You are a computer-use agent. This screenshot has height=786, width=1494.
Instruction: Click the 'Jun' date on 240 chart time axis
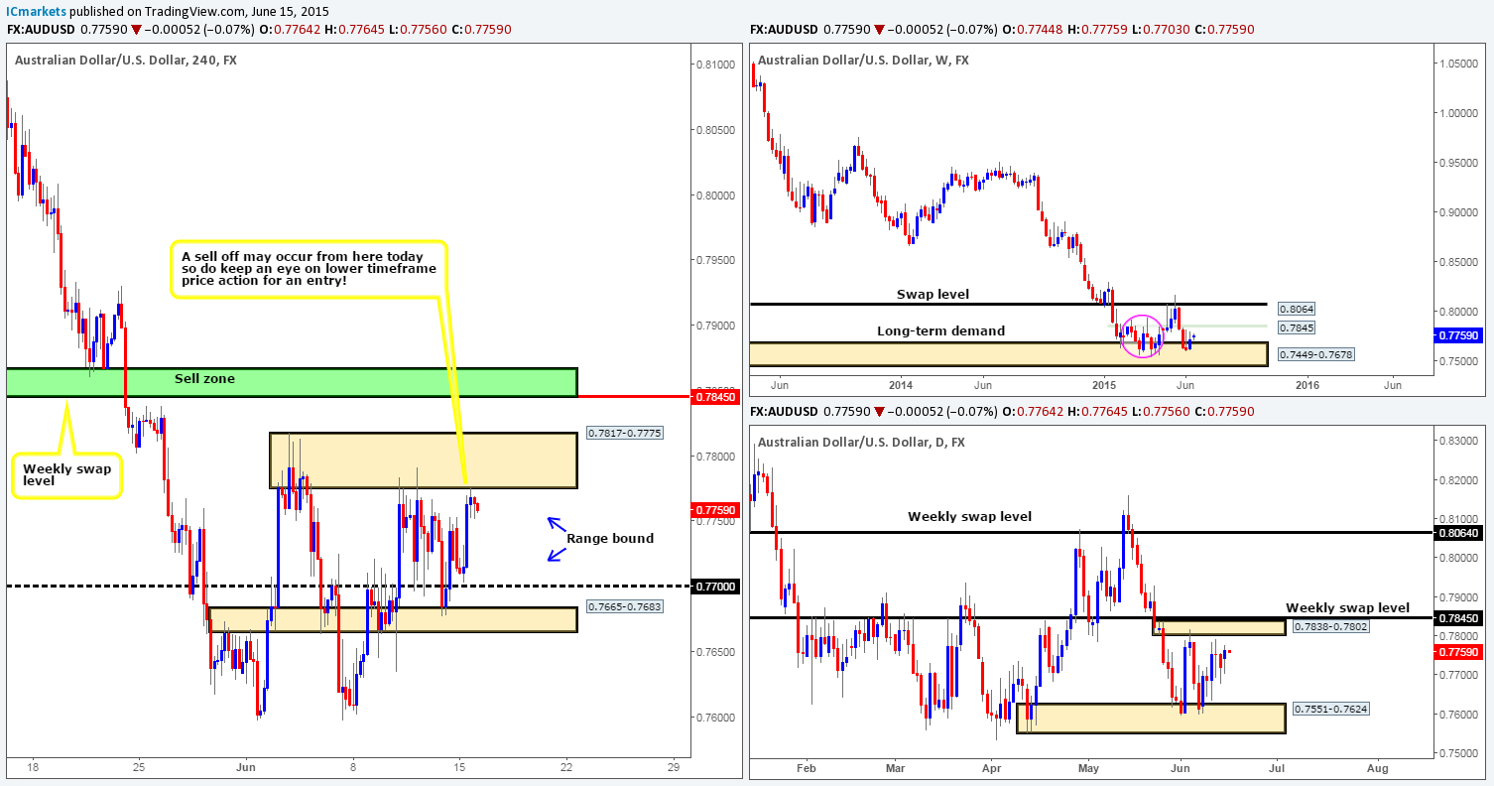247,767
